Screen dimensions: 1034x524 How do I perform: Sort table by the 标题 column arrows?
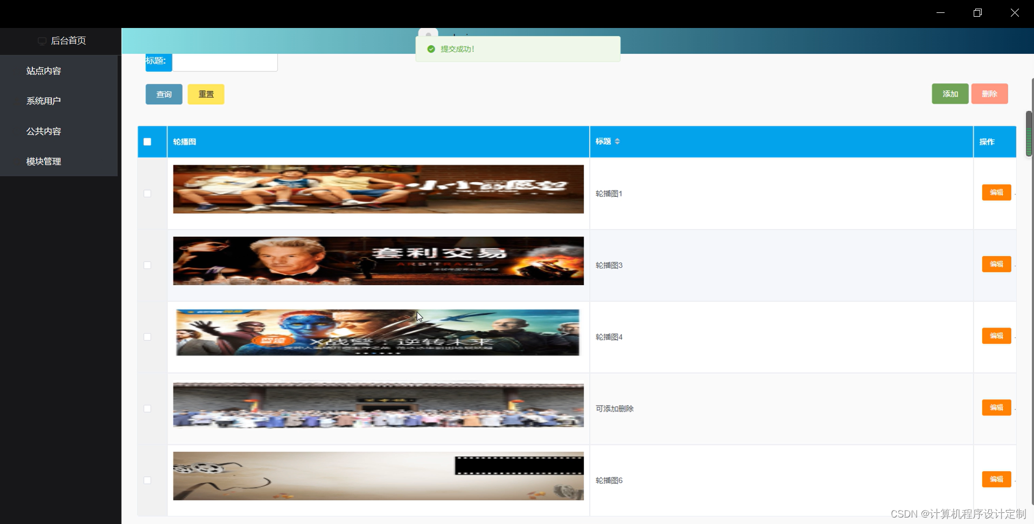(x=617, y=141)
